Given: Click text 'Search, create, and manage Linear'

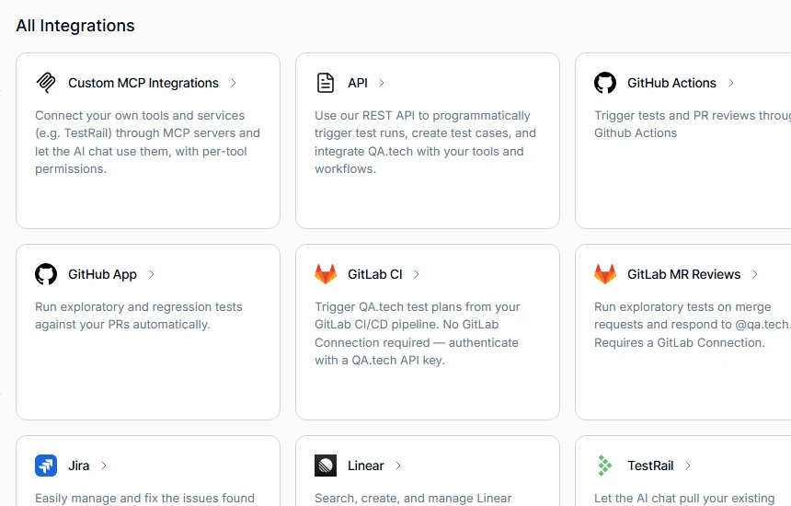Looking at the screenshot, I should 413,498.
